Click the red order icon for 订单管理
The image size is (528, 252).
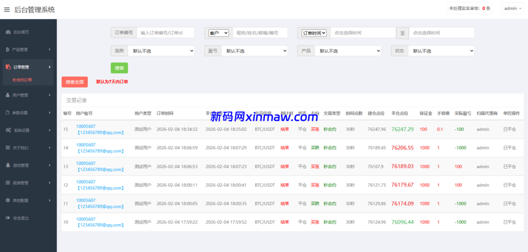[8, 67]
